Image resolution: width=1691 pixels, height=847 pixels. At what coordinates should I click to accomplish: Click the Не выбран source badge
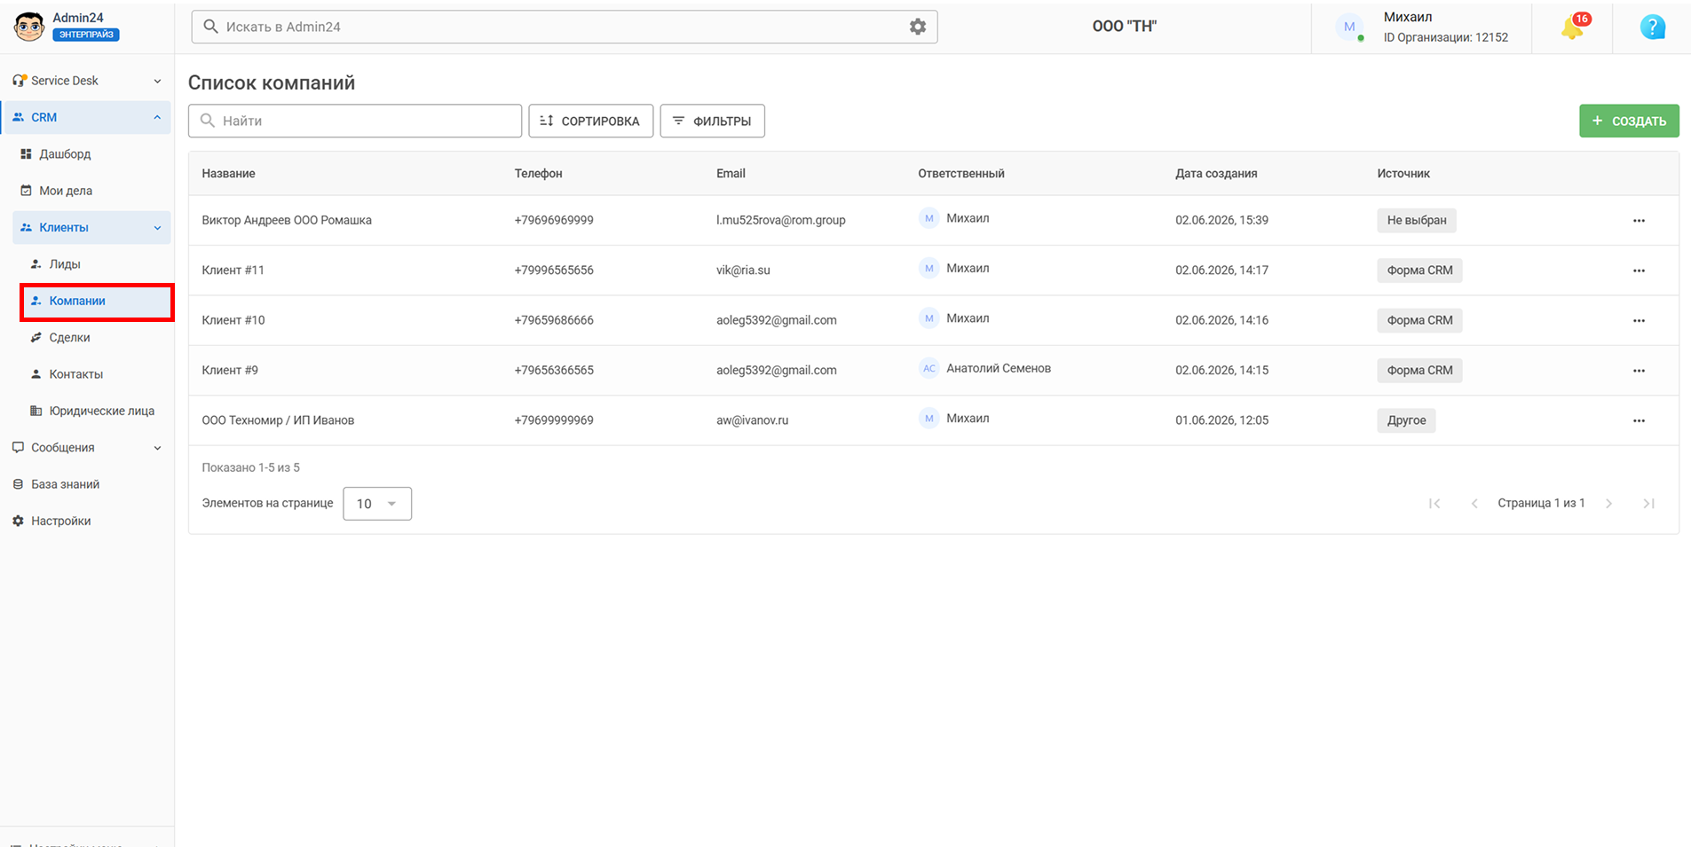pyautogui.click(x=1417, y=221)
